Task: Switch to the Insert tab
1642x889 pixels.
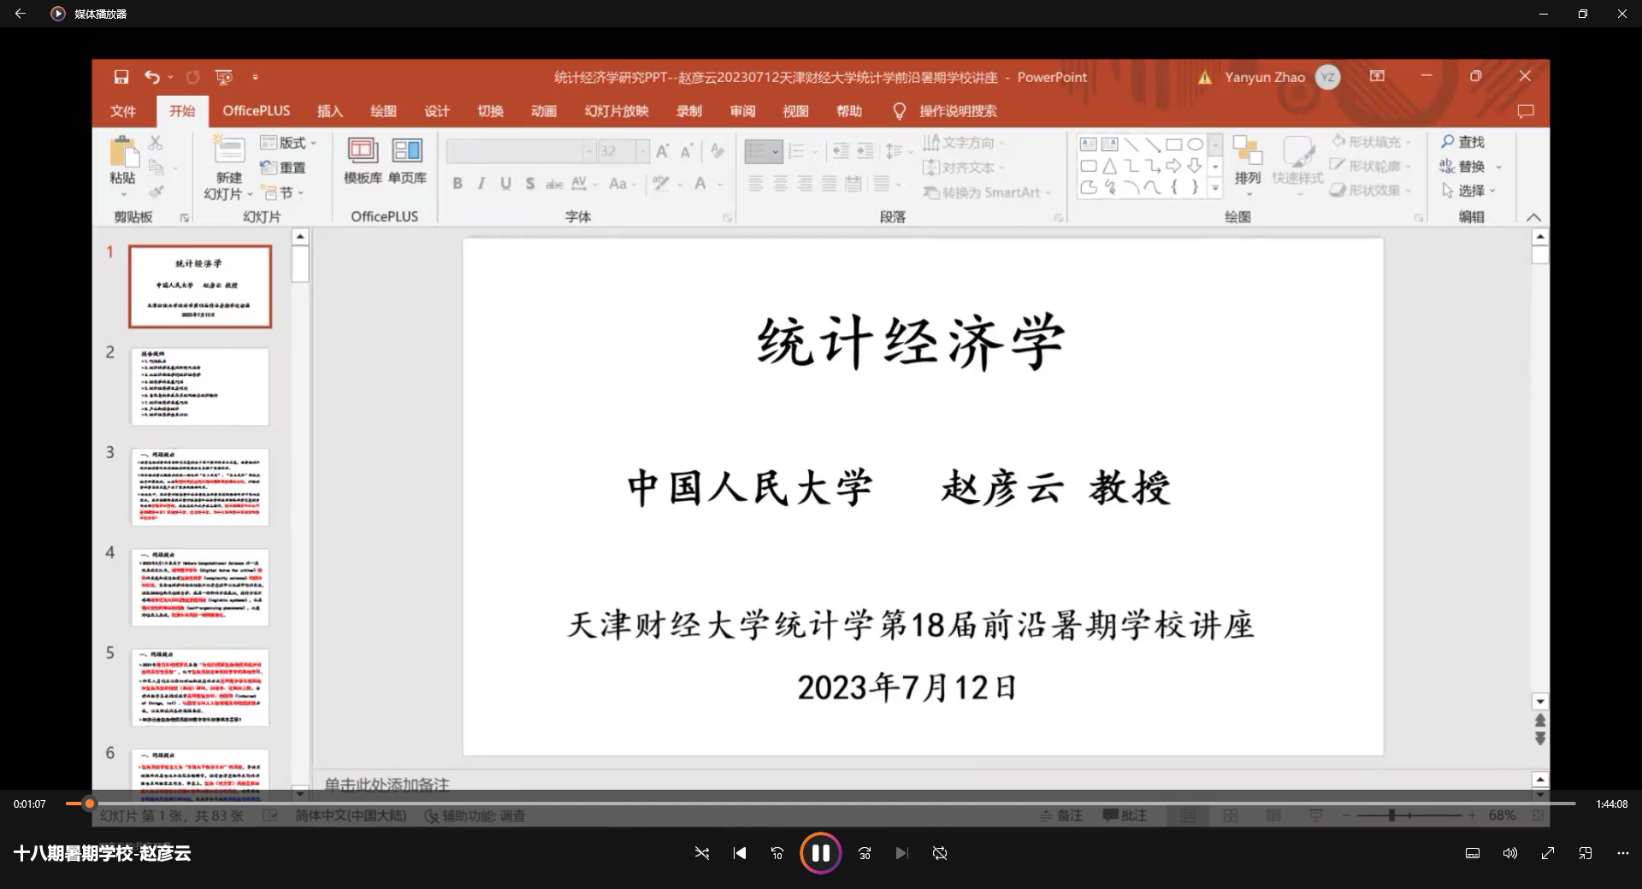Action: pos(330,111)
